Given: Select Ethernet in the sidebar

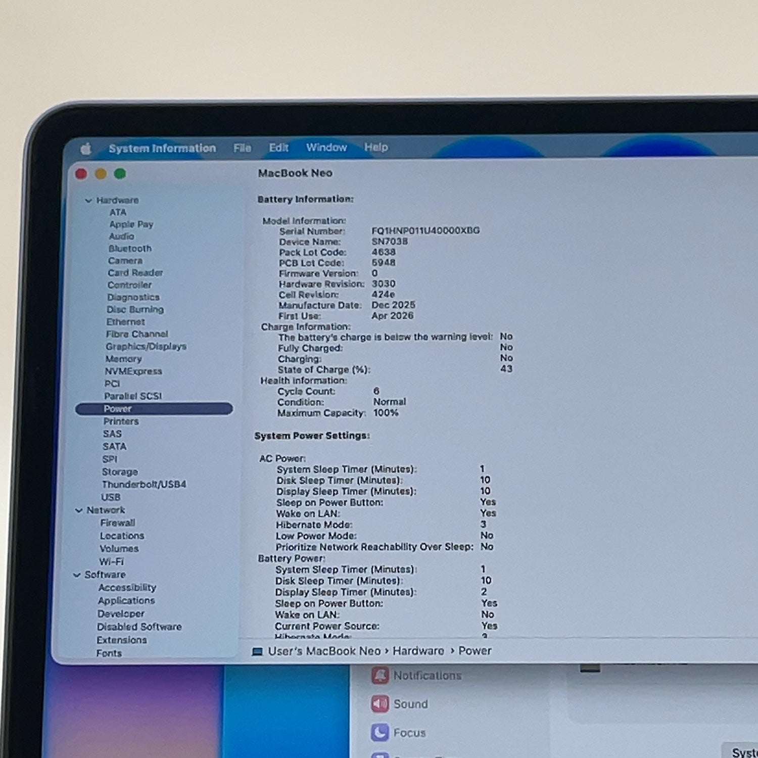Looking at the screenshot, I should pyautogui.click(x=125, y=322).
